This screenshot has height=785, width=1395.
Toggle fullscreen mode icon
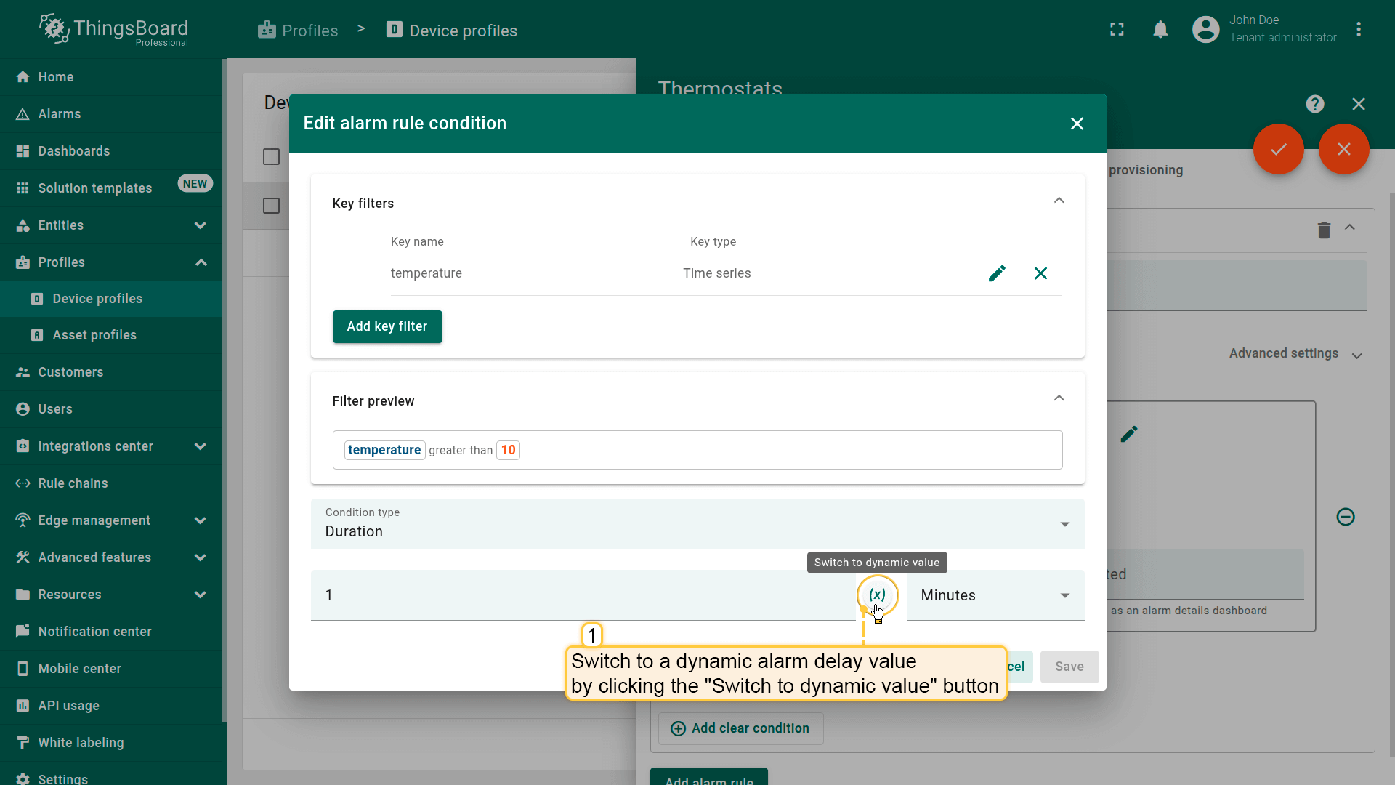(x=1117, y=29)
